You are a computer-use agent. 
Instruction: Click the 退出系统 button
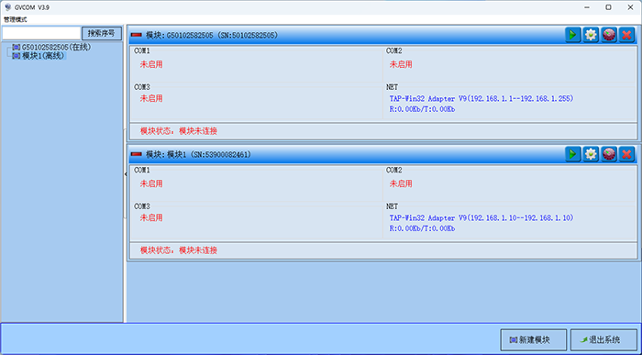click(603, 339)
